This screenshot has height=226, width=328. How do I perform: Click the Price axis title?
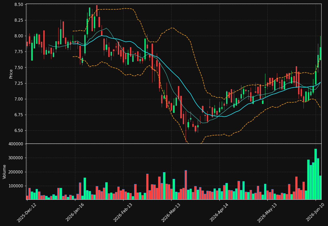coord(11,74)
